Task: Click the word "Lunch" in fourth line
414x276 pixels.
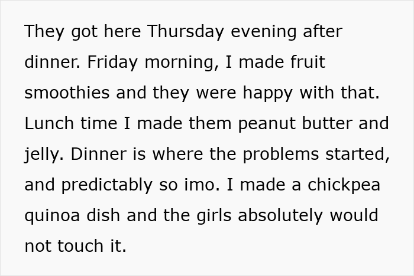Action: (49, 123)
